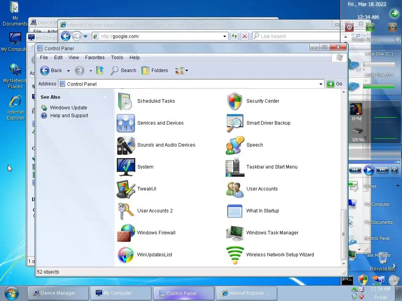Open the Scheduled Tasks icon
402x301 pixels.
tap(125, 101)
